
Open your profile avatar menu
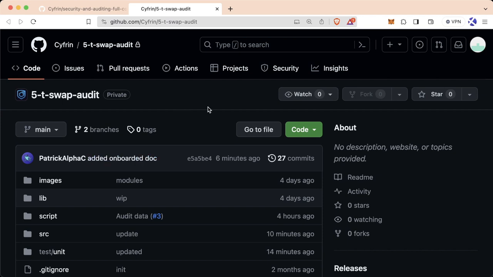478,45
